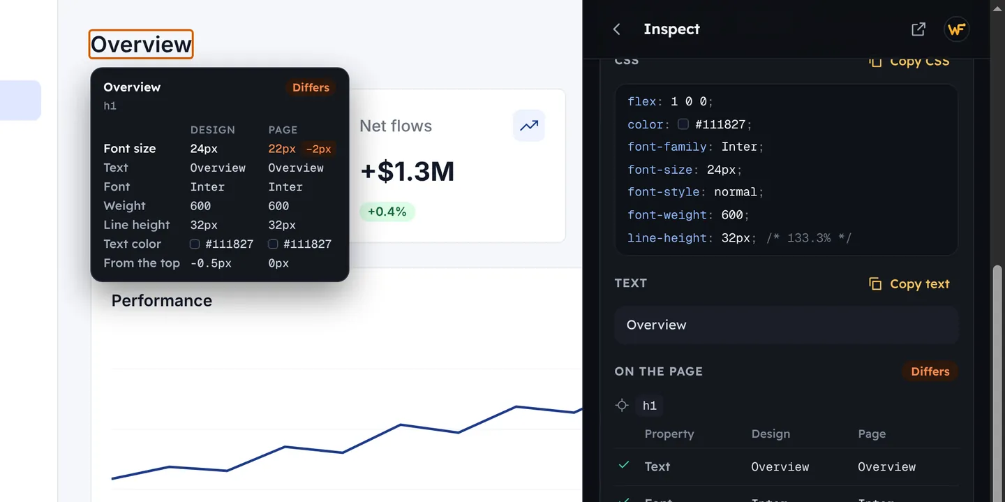Screen dimensions: 1005x502
Task: Click the +$1.3M net flows value
Action: tap(407, 172)
